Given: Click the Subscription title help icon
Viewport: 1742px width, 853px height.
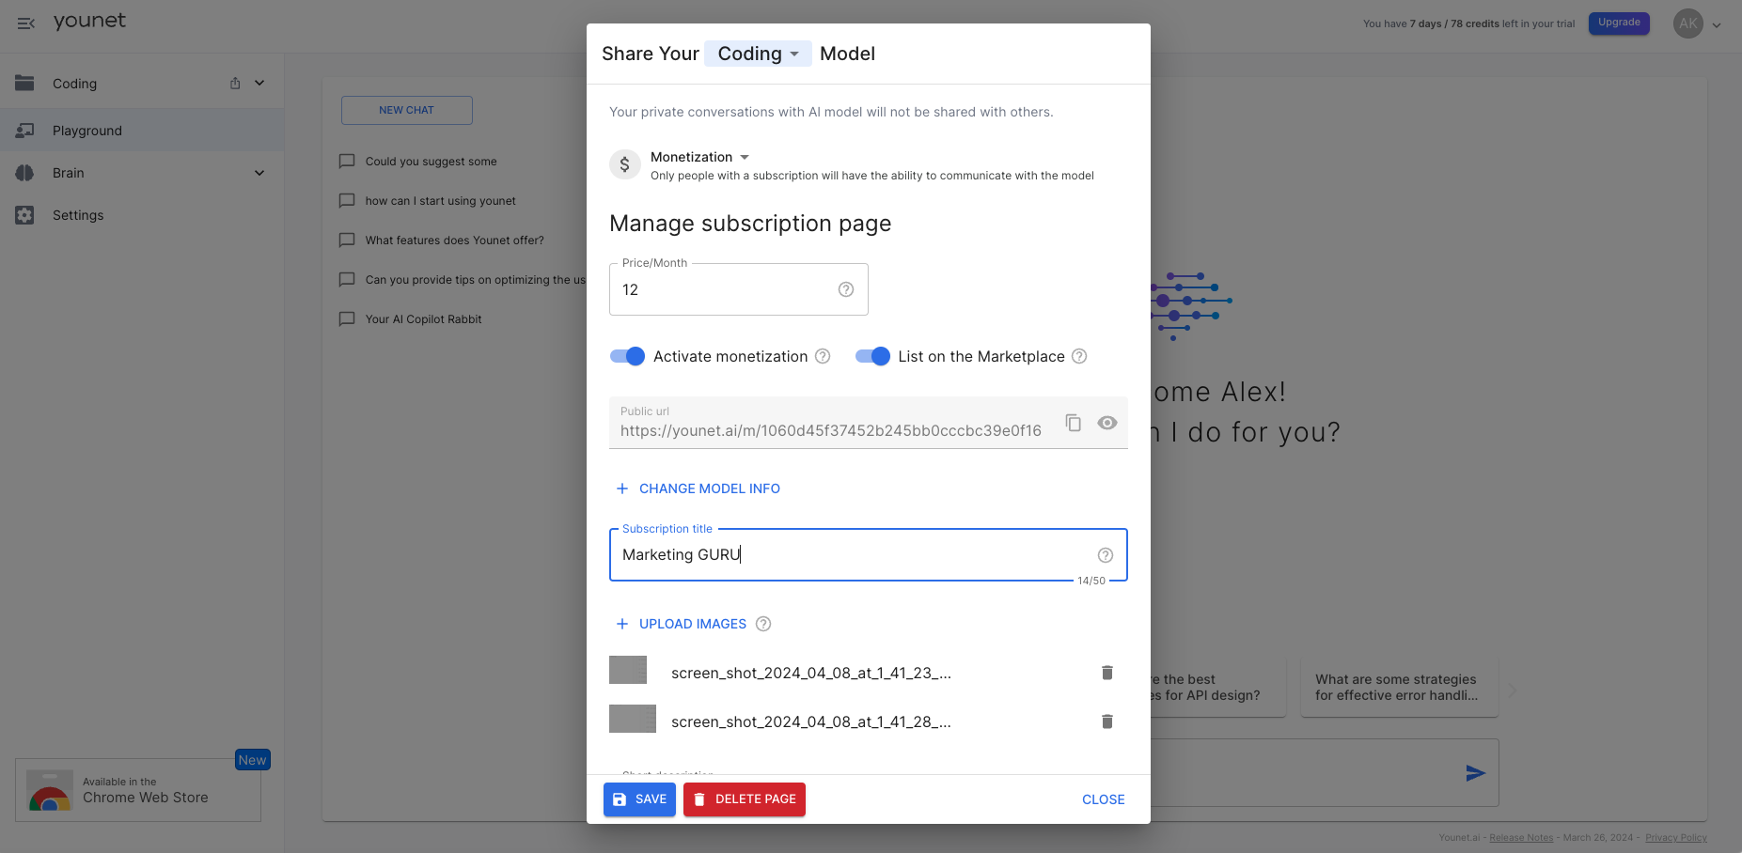Looking at the screenshot, I should (1106, 555).
